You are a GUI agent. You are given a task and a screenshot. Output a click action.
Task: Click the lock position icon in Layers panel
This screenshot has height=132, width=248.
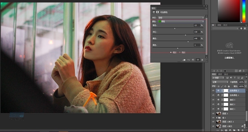[x=225, y=86]
